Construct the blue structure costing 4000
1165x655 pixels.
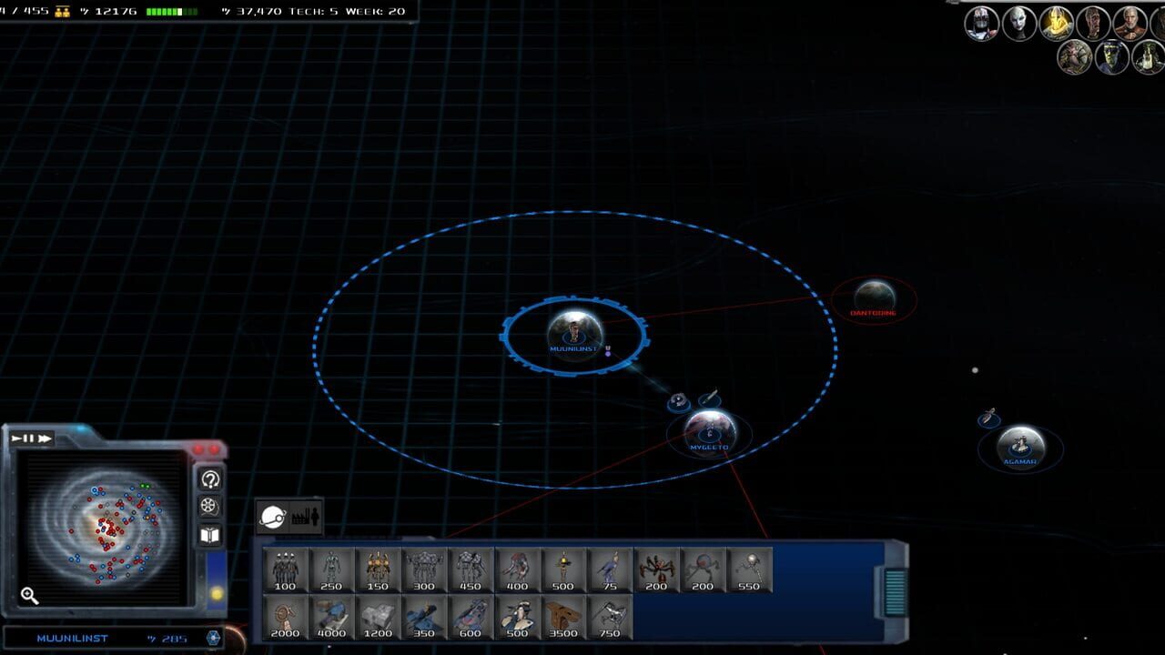click(x=332, y=618)
